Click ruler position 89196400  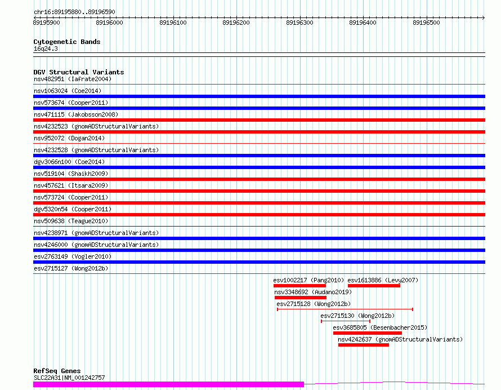[363, 23]
